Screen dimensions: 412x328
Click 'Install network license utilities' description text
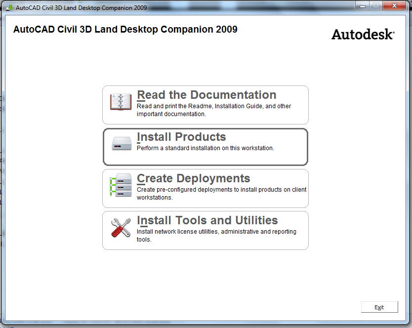tap(216, 236)
